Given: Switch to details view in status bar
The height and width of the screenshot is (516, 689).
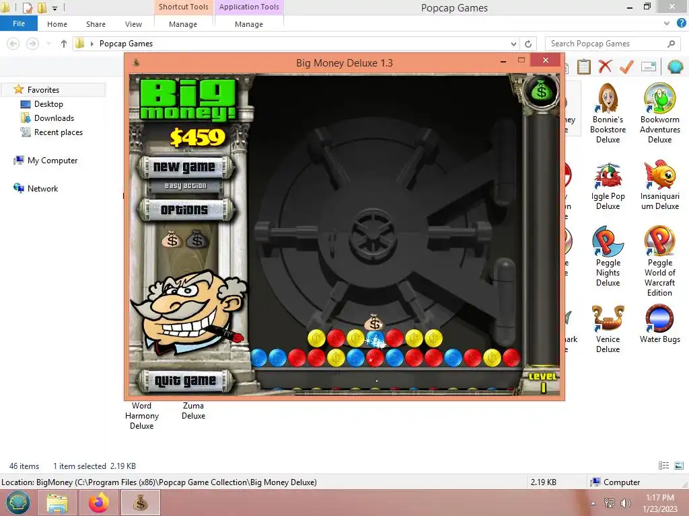Looking at the screenshot, I should pyautogui.click(x=663, y=466).
